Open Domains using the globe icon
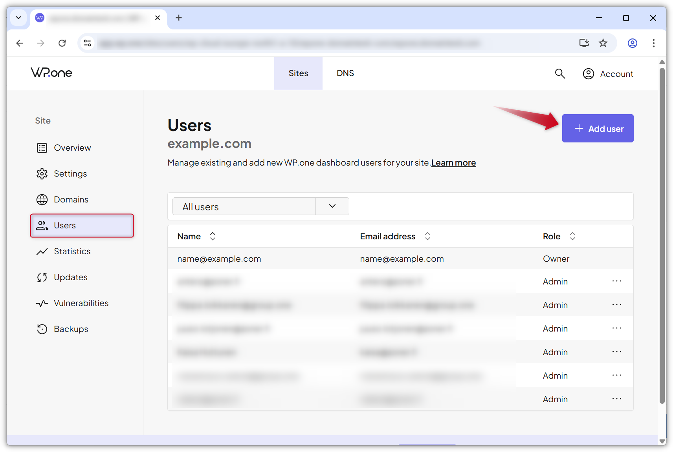Viewport: 673px width, 452px height. (42, 199)
